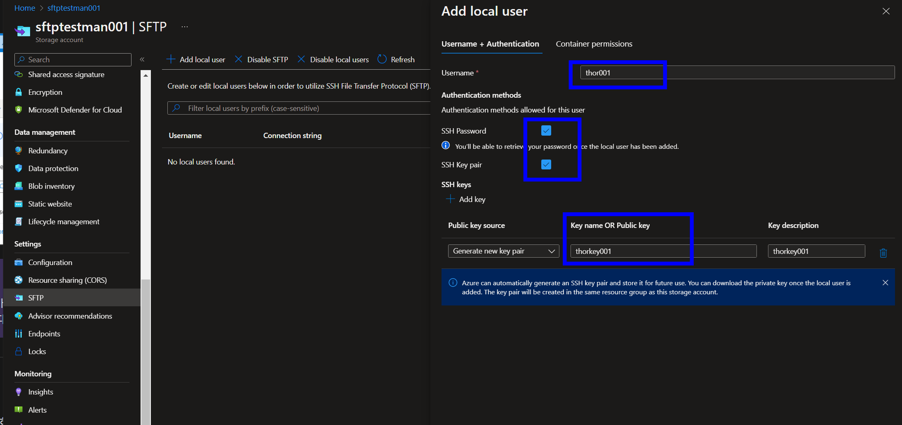Click the Filter local users by prefix box
The image size is (902, 425).
pyautogui.click(x=299, y=108)
